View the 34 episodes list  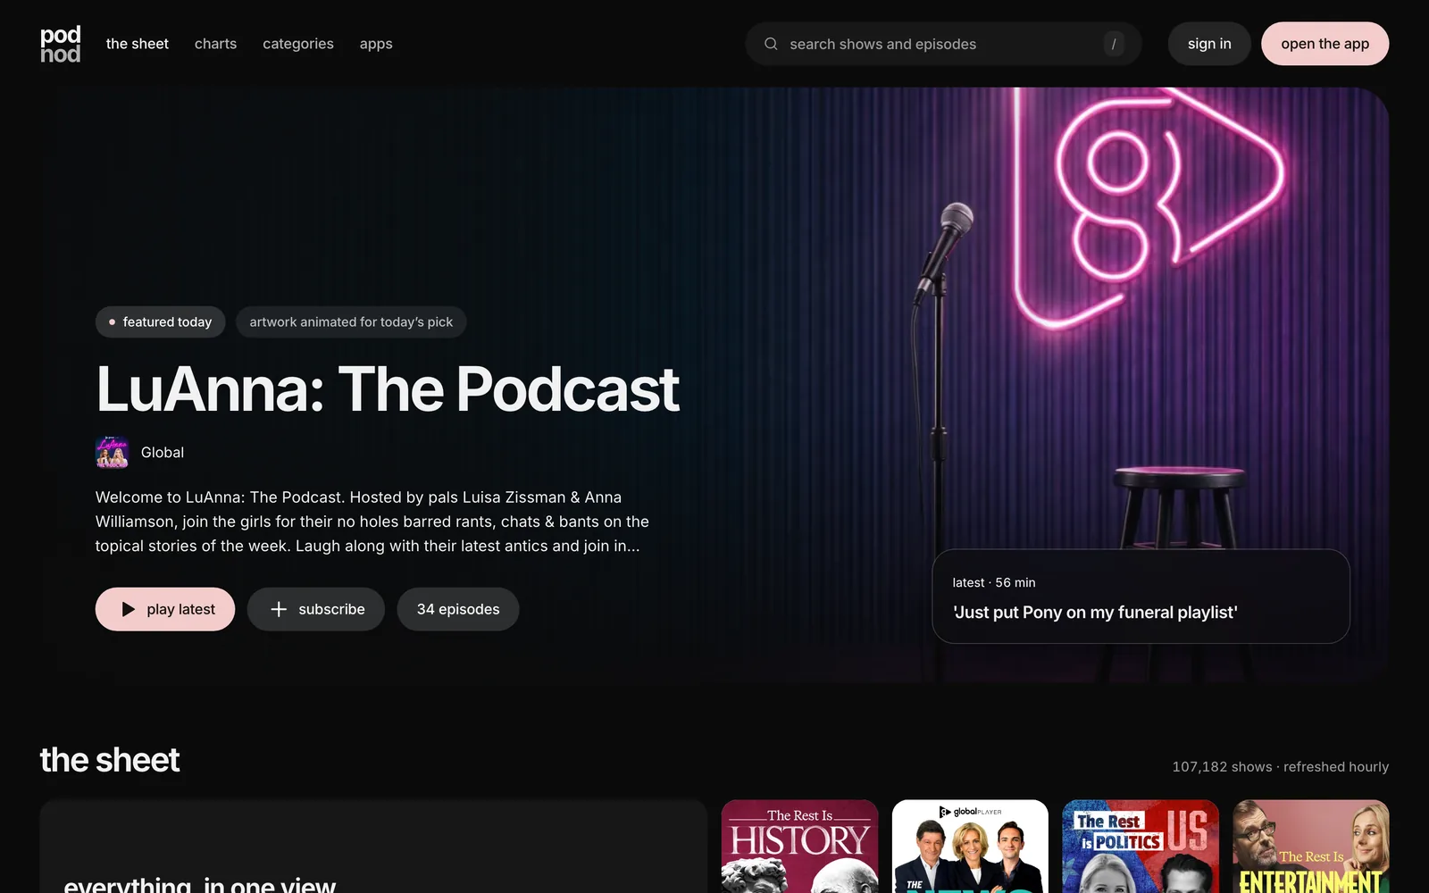pyautogui.click(x=458, y=609)
